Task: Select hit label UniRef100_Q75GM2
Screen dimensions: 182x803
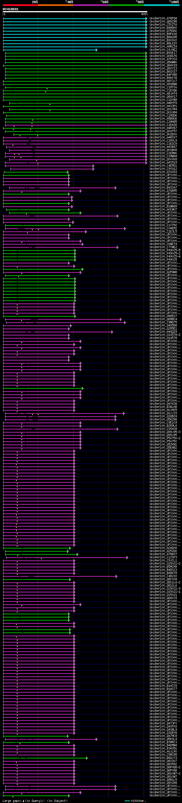Action: 163,31
